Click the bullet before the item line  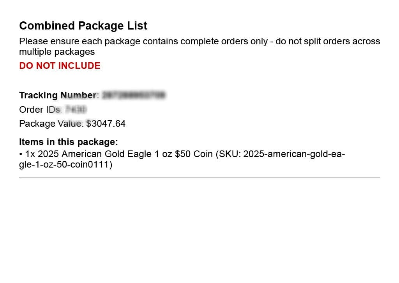point(21,154)
